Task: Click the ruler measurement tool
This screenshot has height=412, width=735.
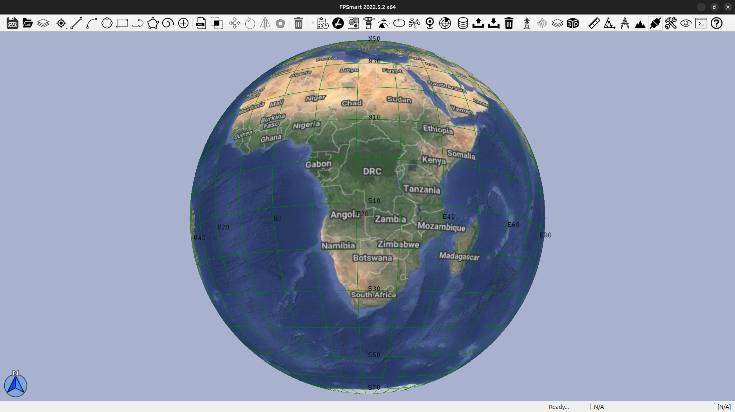Action: tap(594, 23)
